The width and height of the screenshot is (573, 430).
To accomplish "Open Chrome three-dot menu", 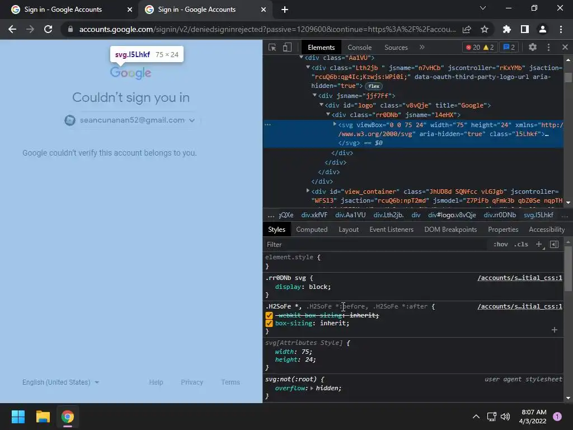I will (561, 29).
